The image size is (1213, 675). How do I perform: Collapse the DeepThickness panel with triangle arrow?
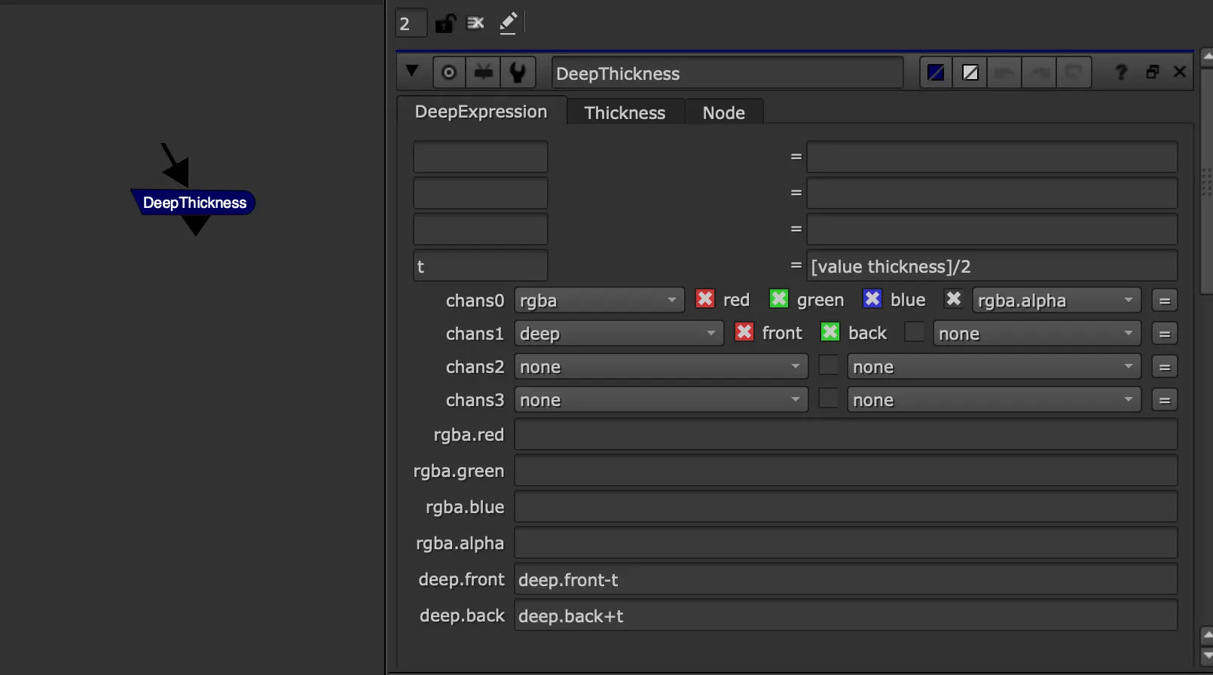(411, 72)
